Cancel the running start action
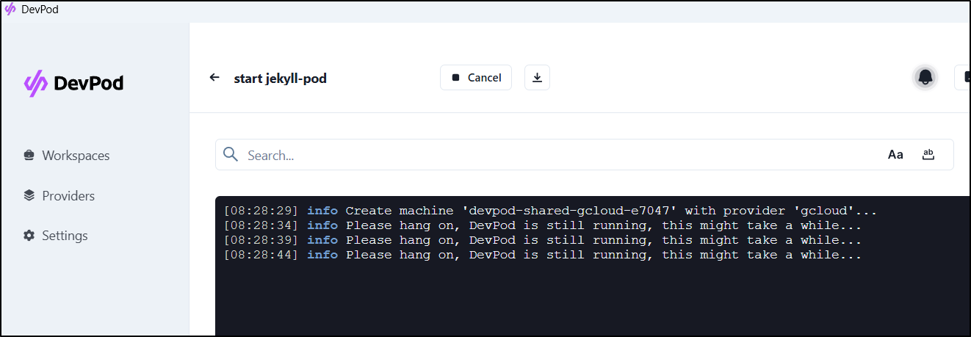This screenshot has width=971, height=337. [x=476, y=77]
